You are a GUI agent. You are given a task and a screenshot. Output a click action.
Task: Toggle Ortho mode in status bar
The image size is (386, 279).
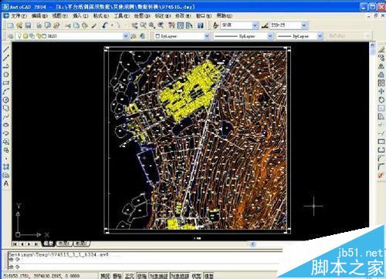coord(130,276)
